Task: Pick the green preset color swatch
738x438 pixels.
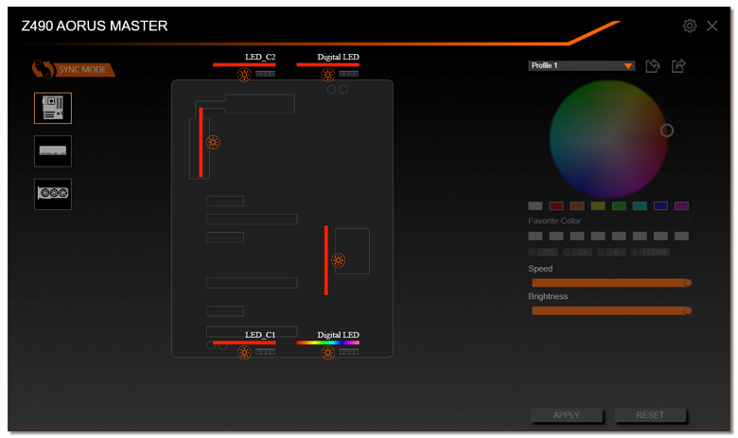Action: 619,205
